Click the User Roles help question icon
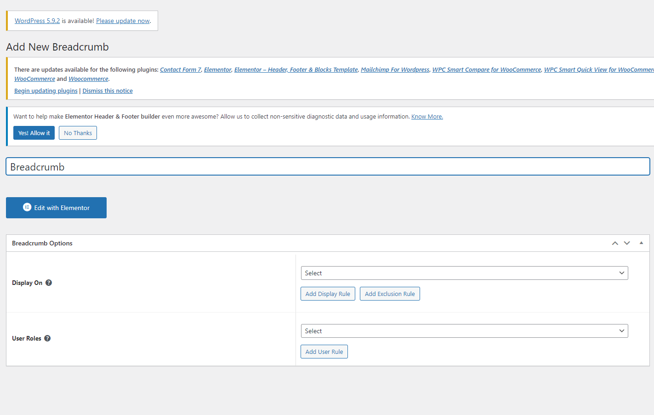Image resolution: width=654 pixels, height=415 pixels. pos(47,338)
